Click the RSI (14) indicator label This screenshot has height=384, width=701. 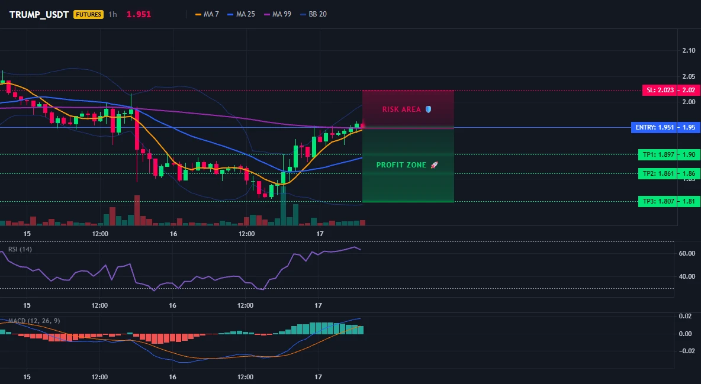tap(20, 249)
